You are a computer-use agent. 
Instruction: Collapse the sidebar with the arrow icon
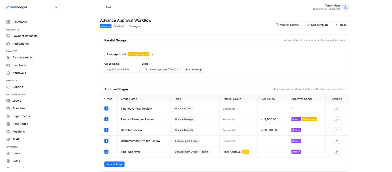(57, 7)
